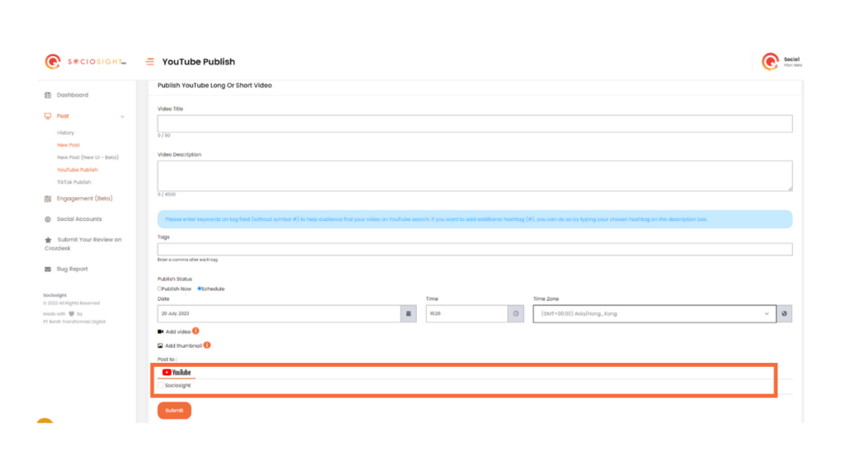Viewport: 845px width, 475px height.
Task: Click into the Video Description text area
Action: (474, 176)
